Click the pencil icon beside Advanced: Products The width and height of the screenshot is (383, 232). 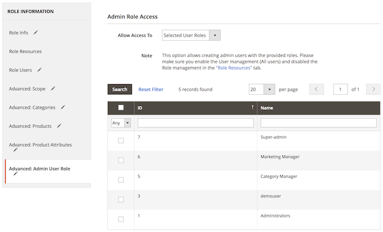click(x=59, y=125)
